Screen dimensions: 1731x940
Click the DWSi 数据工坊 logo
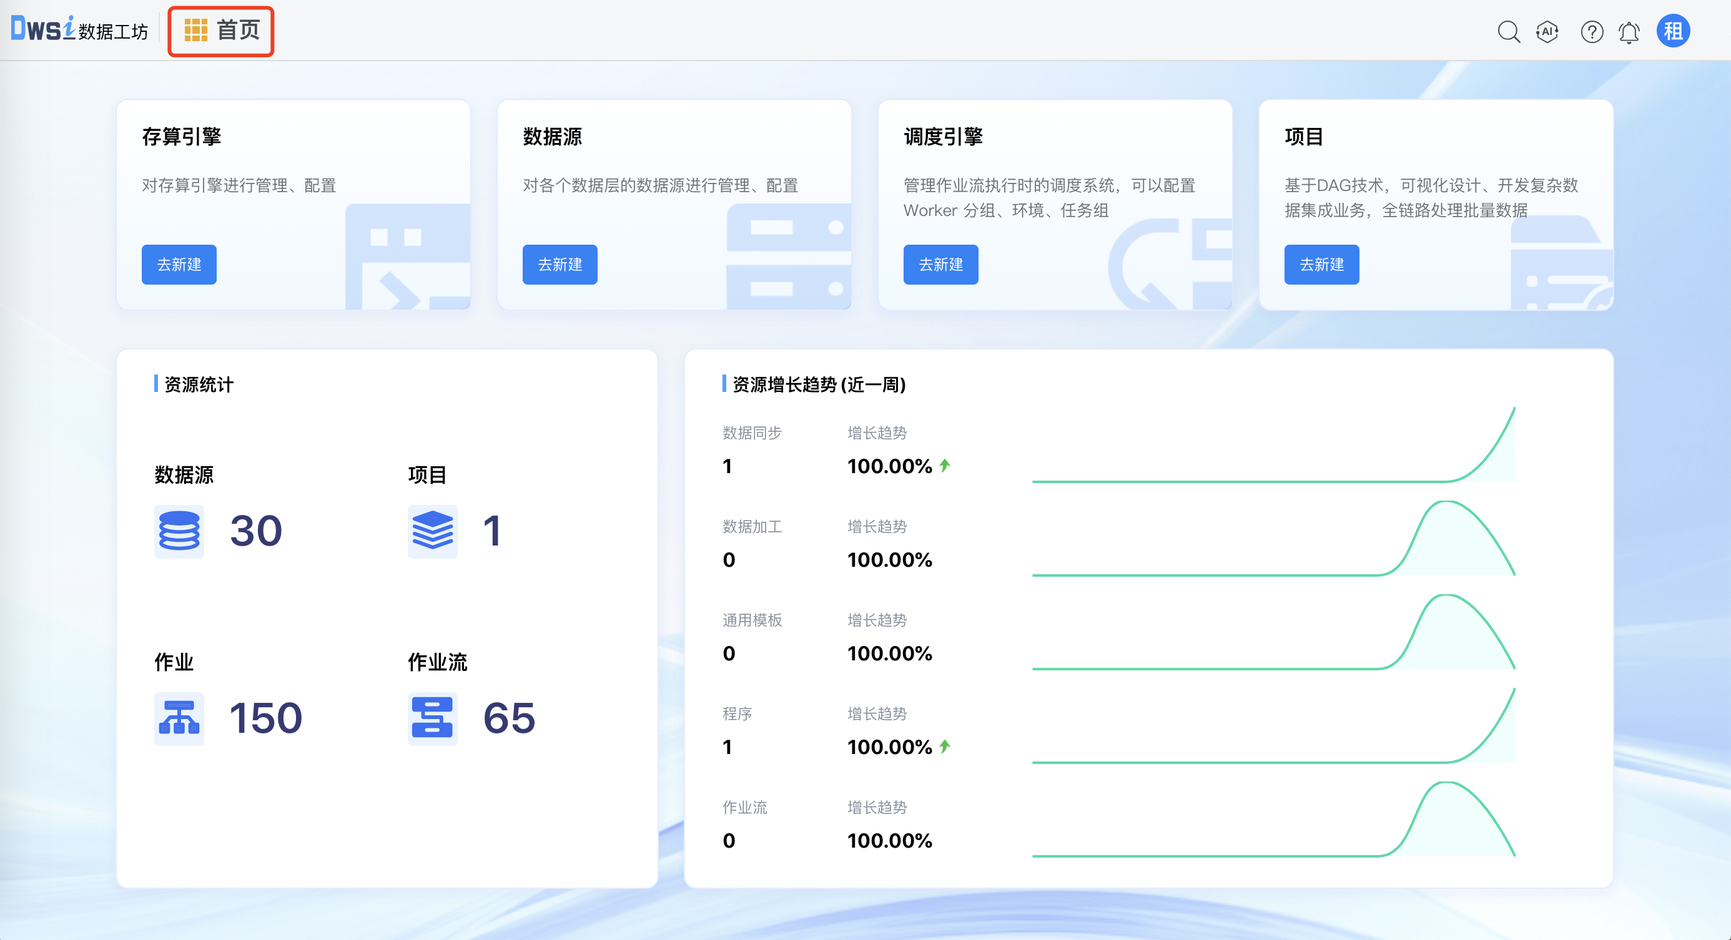[76, 29]
